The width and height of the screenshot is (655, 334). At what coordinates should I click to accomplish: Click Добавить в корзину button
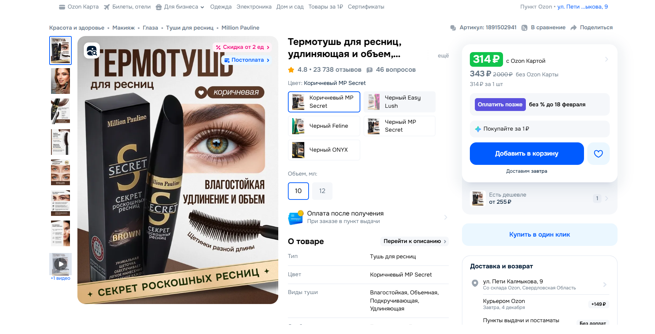click(x=527, y=154)
